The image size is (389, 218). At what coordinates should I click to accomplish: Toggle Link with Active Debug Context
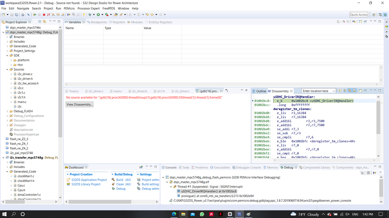tap(350, 91)
